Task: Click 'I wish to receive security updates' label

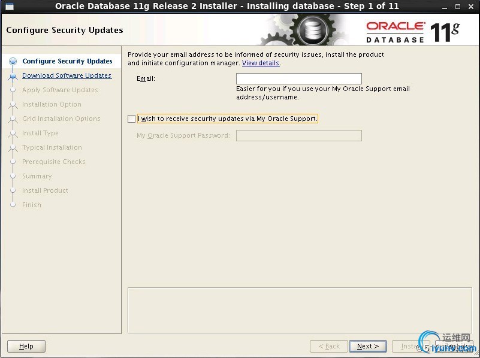Action: tap(228, 119)
